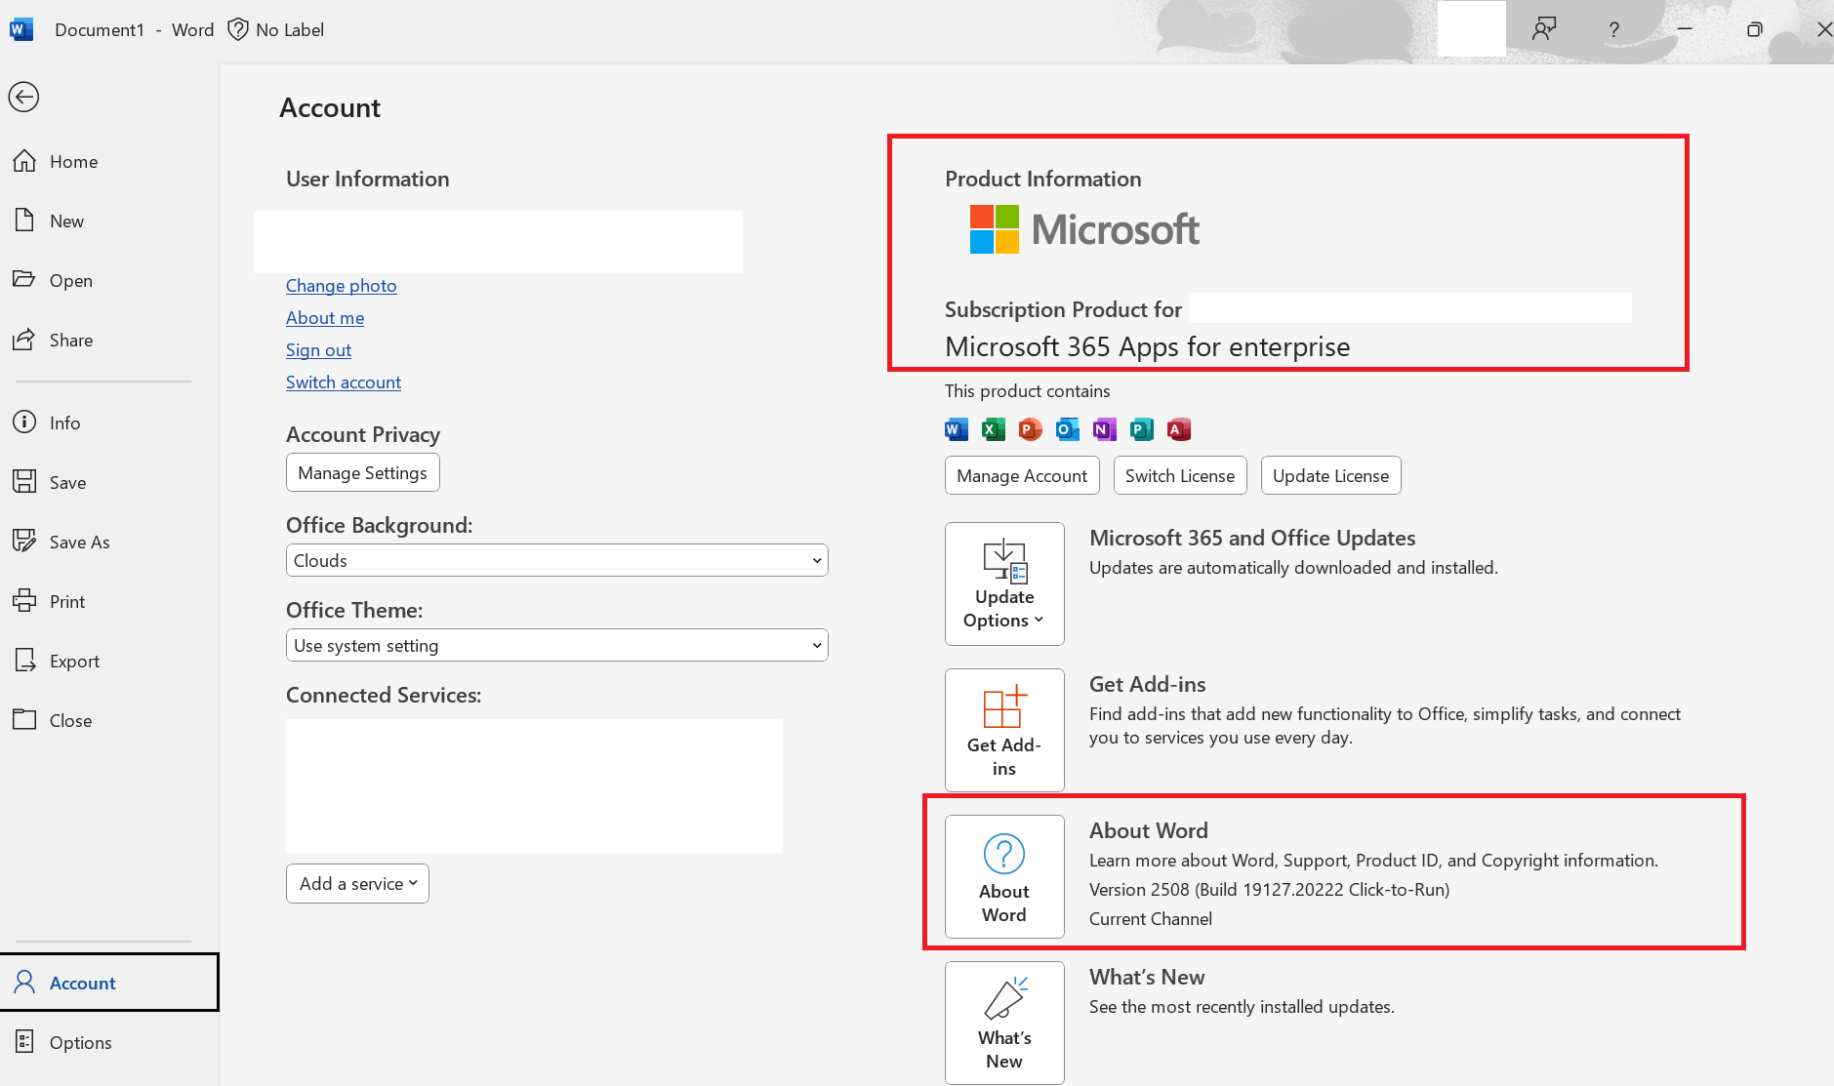The height and width of the screenshot is (1086, 1834).
Task: Open the About me link
Action: click(x=325, y=317)
